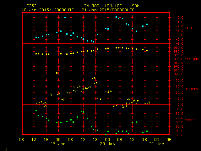Click the latitude 74.70S text

coord(91,6)
